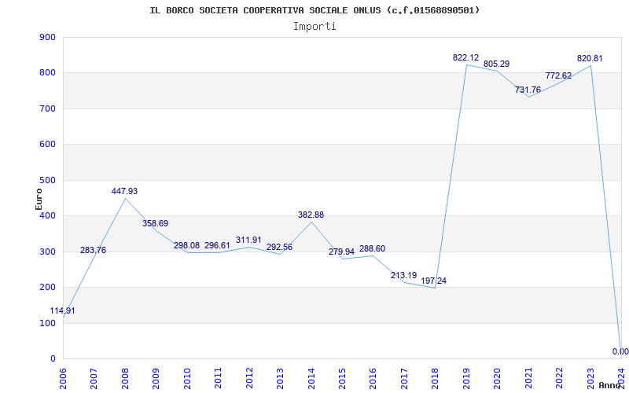
Task: Select data label 822.12
Action: pos(465,57)
